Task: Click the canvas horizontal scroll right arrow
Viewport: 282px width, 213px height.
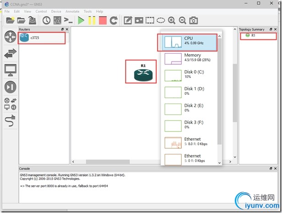Action: coord(230,162)
